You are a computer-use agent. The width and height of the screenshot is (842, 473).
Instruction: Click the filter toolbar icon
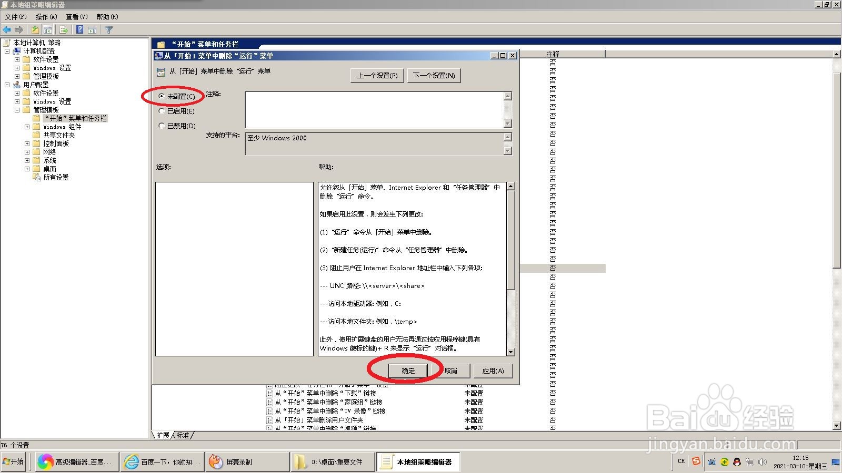tap(108, 29)
